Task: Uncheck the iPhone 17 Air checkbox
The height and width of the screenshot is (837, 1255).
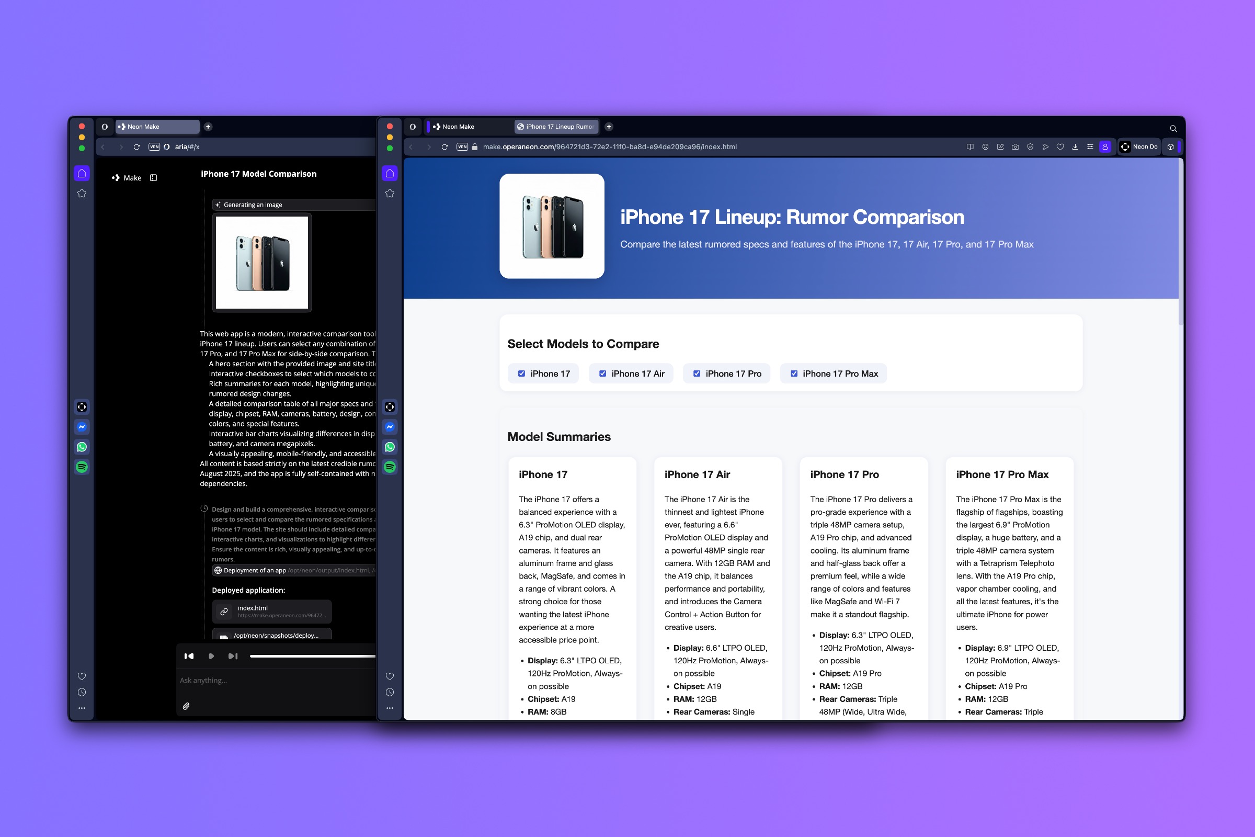Action: [602, 374]
